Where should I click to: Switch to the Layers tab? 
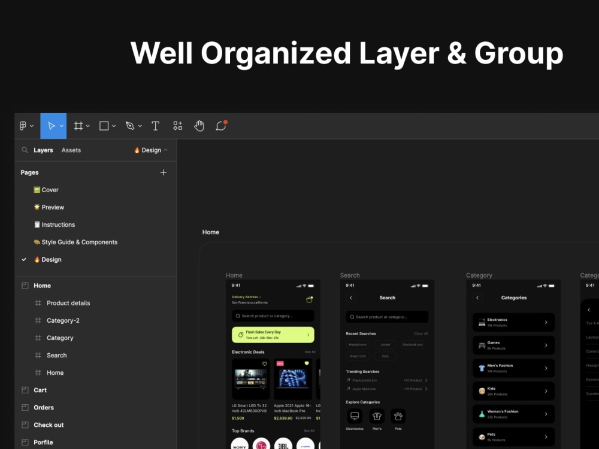[x=43, y=150]
